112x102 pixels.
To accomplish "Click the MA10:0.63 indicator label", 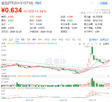I will (21, 43).
